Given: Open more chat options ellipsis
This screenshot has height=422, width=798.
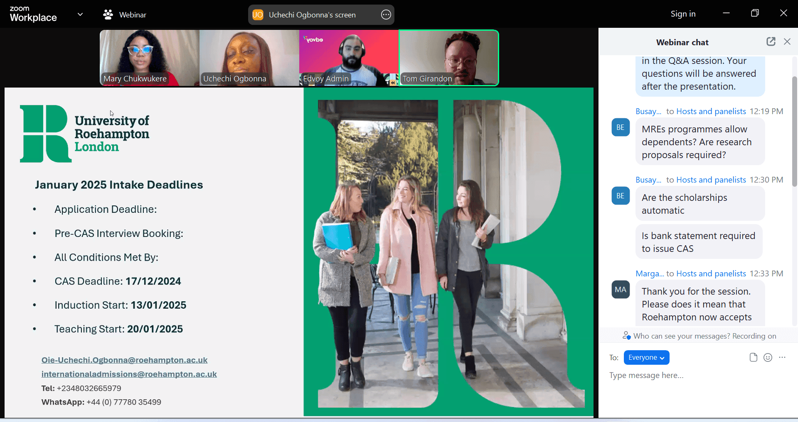Looking at the screenshot, I should point(782,357).
